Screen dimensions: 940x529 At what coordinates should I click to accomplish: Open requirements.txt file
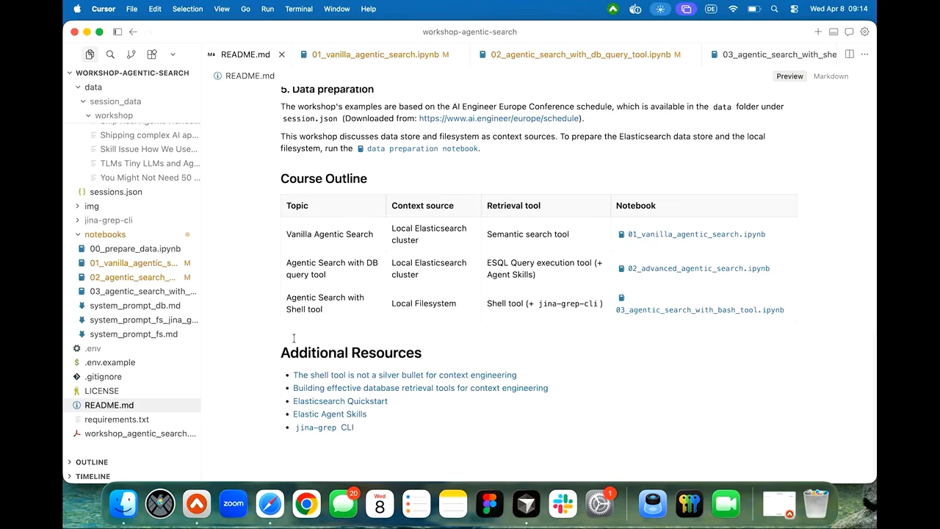117,420
